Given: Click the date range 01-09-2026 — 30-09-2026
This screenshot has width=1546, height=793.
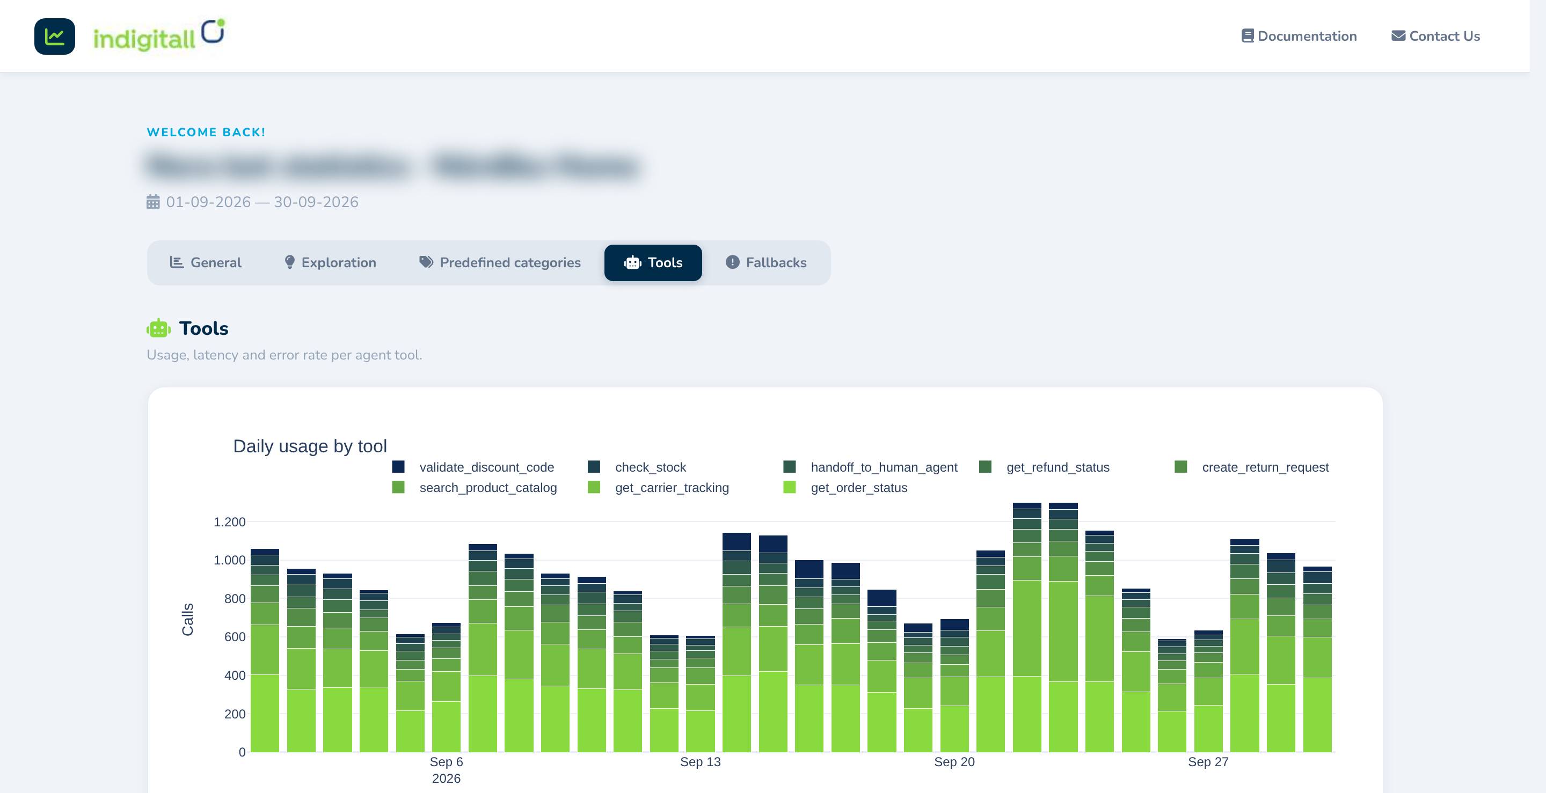Looking at the screenshot, I should tap(262, 202).
